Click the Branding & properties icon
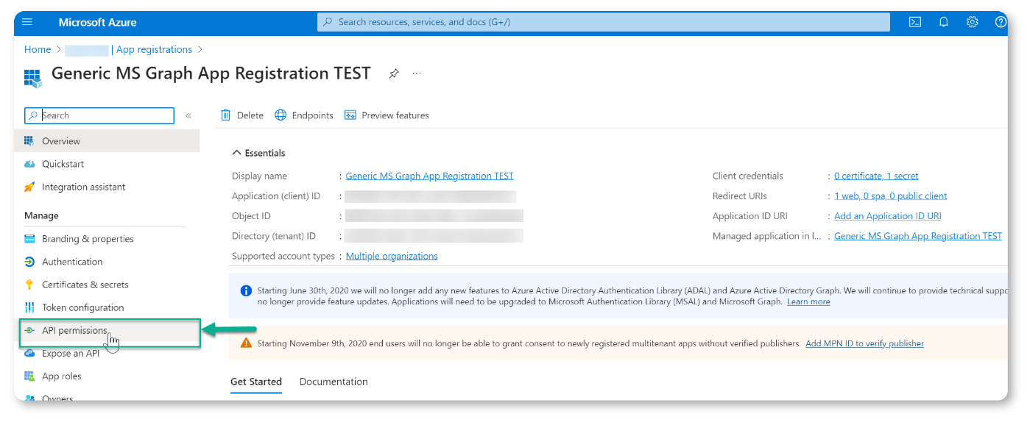The image size is (1030, 422). tap(29, 239)
